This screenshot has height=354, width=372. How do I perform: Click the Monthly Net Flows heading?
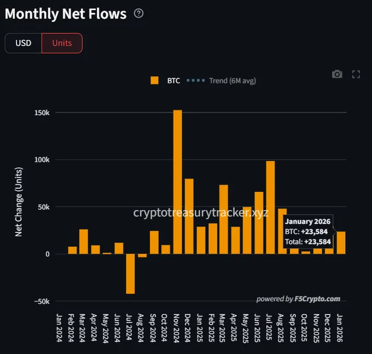click(66, 14)
